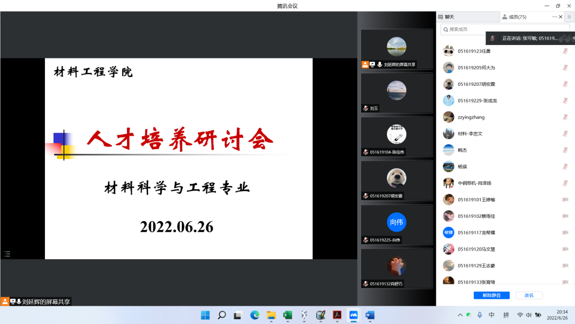Image resolution: width=575 pixels, height=324 pixels.
Task: Close the 成员 members tab with the X
Action: pyautogui.click(x=561, y=17)
